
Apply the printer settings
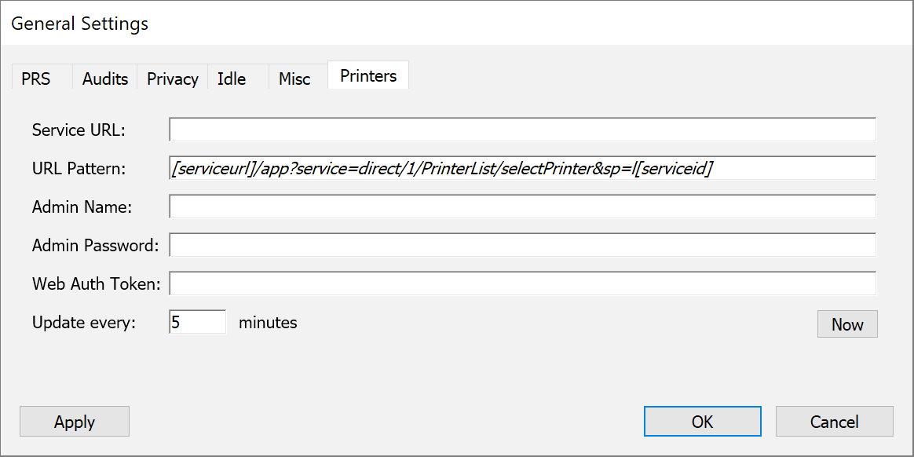coord(75,422)
